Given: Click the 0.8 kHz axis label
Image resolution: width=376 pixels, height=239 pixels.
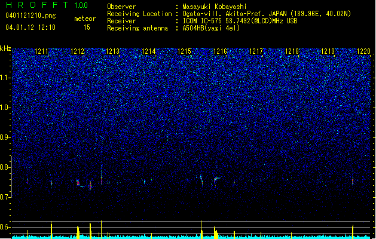Looking at the screenshot, I should point(5,167).
